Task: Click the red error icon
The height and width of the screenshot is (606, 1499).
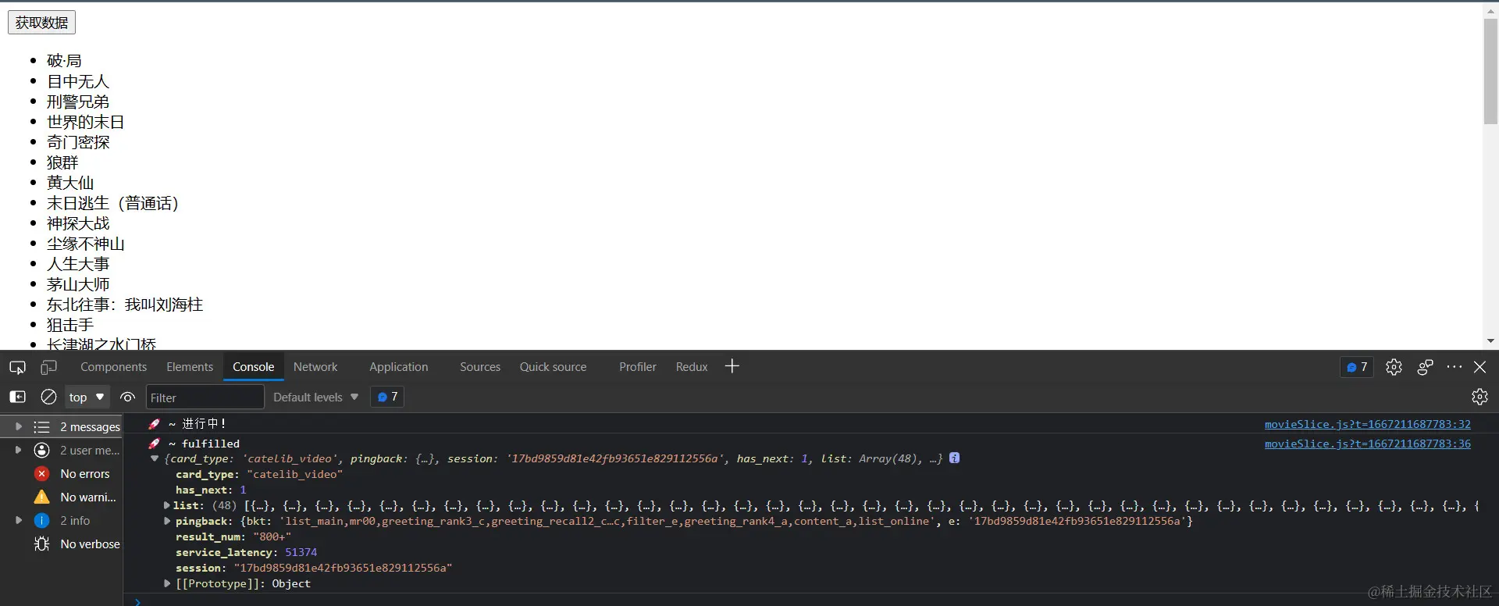Action: click(x=42, y=474)
